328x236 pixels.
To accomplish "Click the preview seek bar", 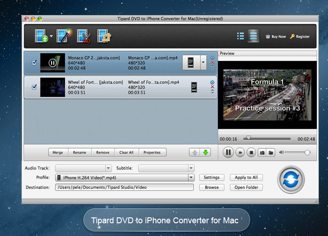I will tap(267, 139).
